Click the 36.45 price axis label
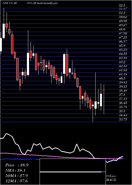Screen dimensions: 132x185 [x=123, y=103]
